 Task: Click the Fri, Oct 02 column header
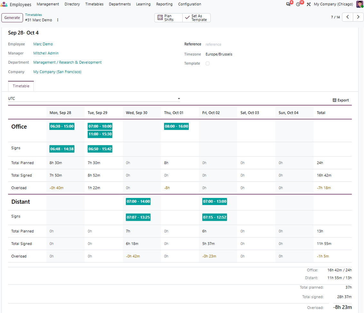click(211, 113)
